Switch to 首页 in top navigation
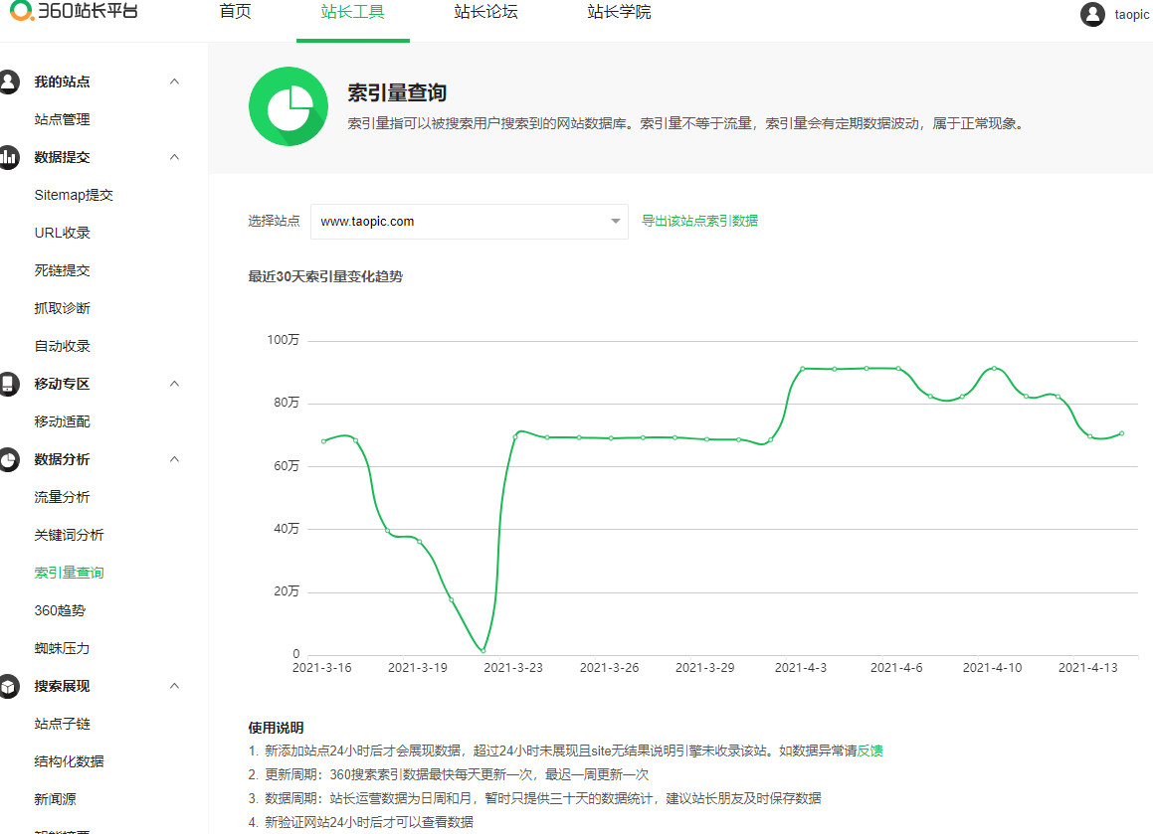The height and width of the screenshot is (834, 1153). tap(235, 13)
